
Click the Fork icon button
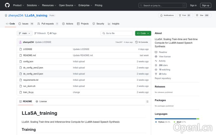[x=180, y=15]
